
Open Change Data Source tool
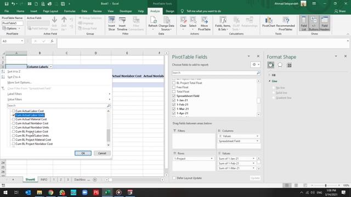[x=166, y=23]
